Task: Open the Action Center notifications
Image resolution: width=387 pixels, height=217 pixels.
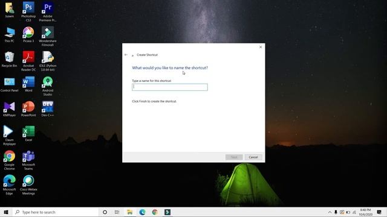Action: pos(379,212)
